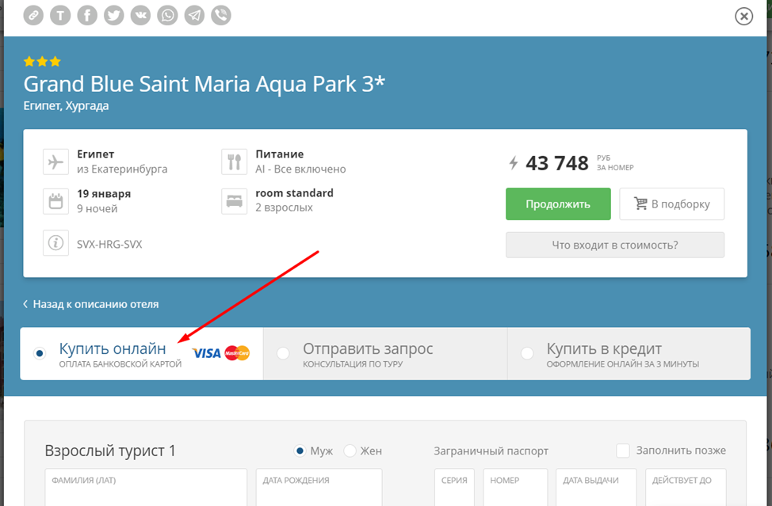Image resolution: width=772 pixels, height=506 pixels.
Task: Share the tour on Facebook
Action: tap(87, 15)
